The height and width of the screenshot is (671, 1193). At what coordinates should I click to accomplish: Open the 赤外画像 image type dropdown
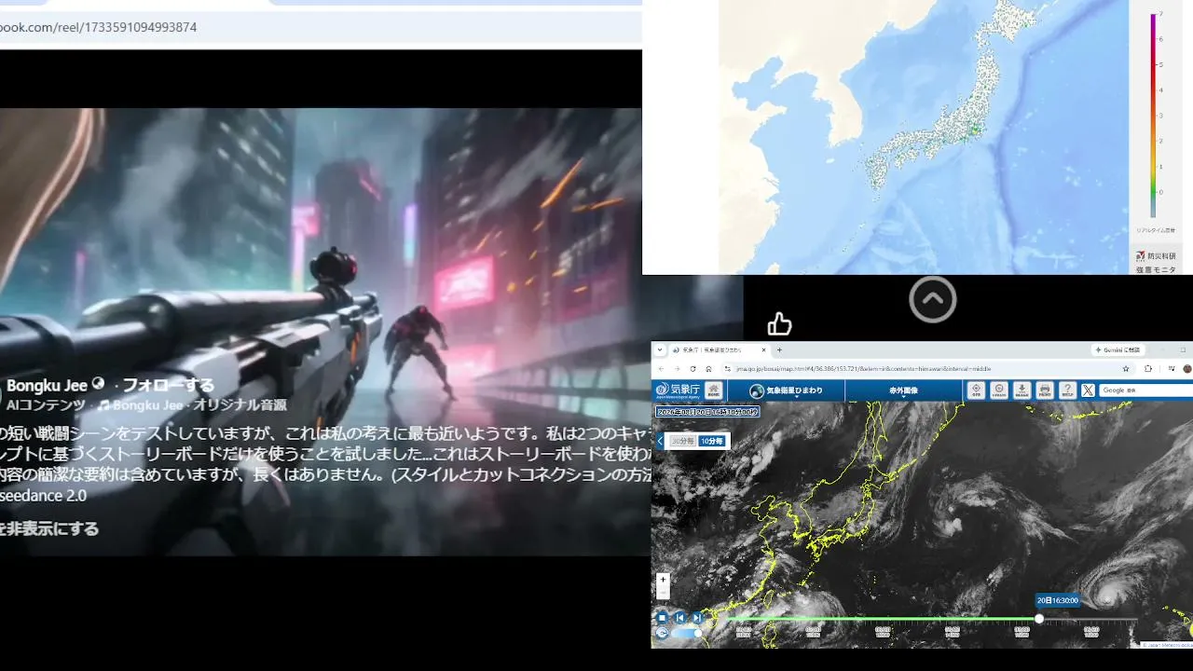point(903,390)
